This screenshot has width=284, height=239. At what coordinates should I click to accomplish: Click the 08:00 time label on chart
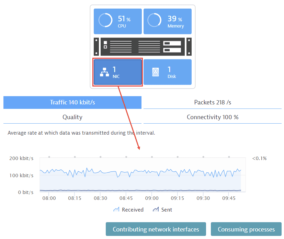tap(49, 198)
